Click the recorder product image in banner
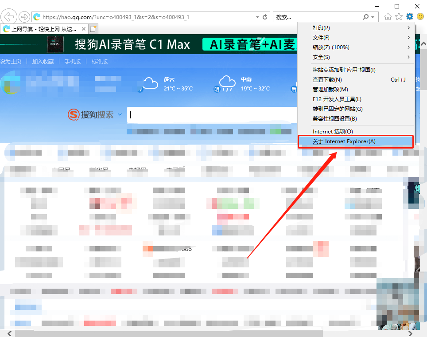Viewport: 427px width, 337px height. coord(55,44)
